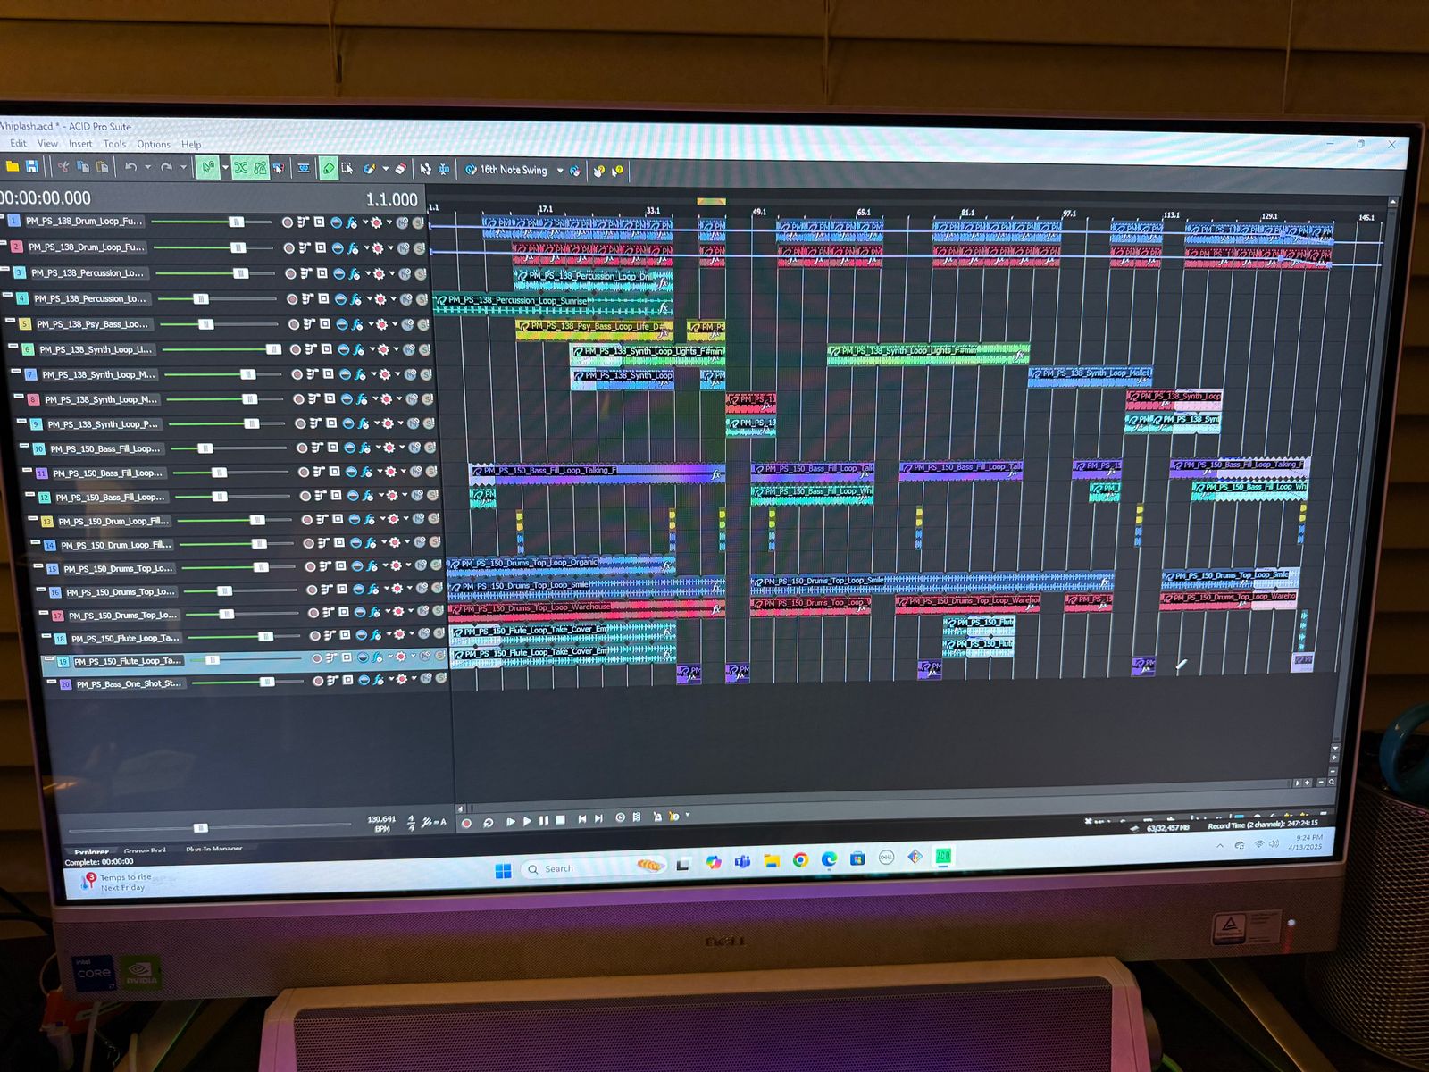The height and width of the screenshot is (1072, 1429).
Task: Click the Record button in transport bar
Action: (465, 823)
